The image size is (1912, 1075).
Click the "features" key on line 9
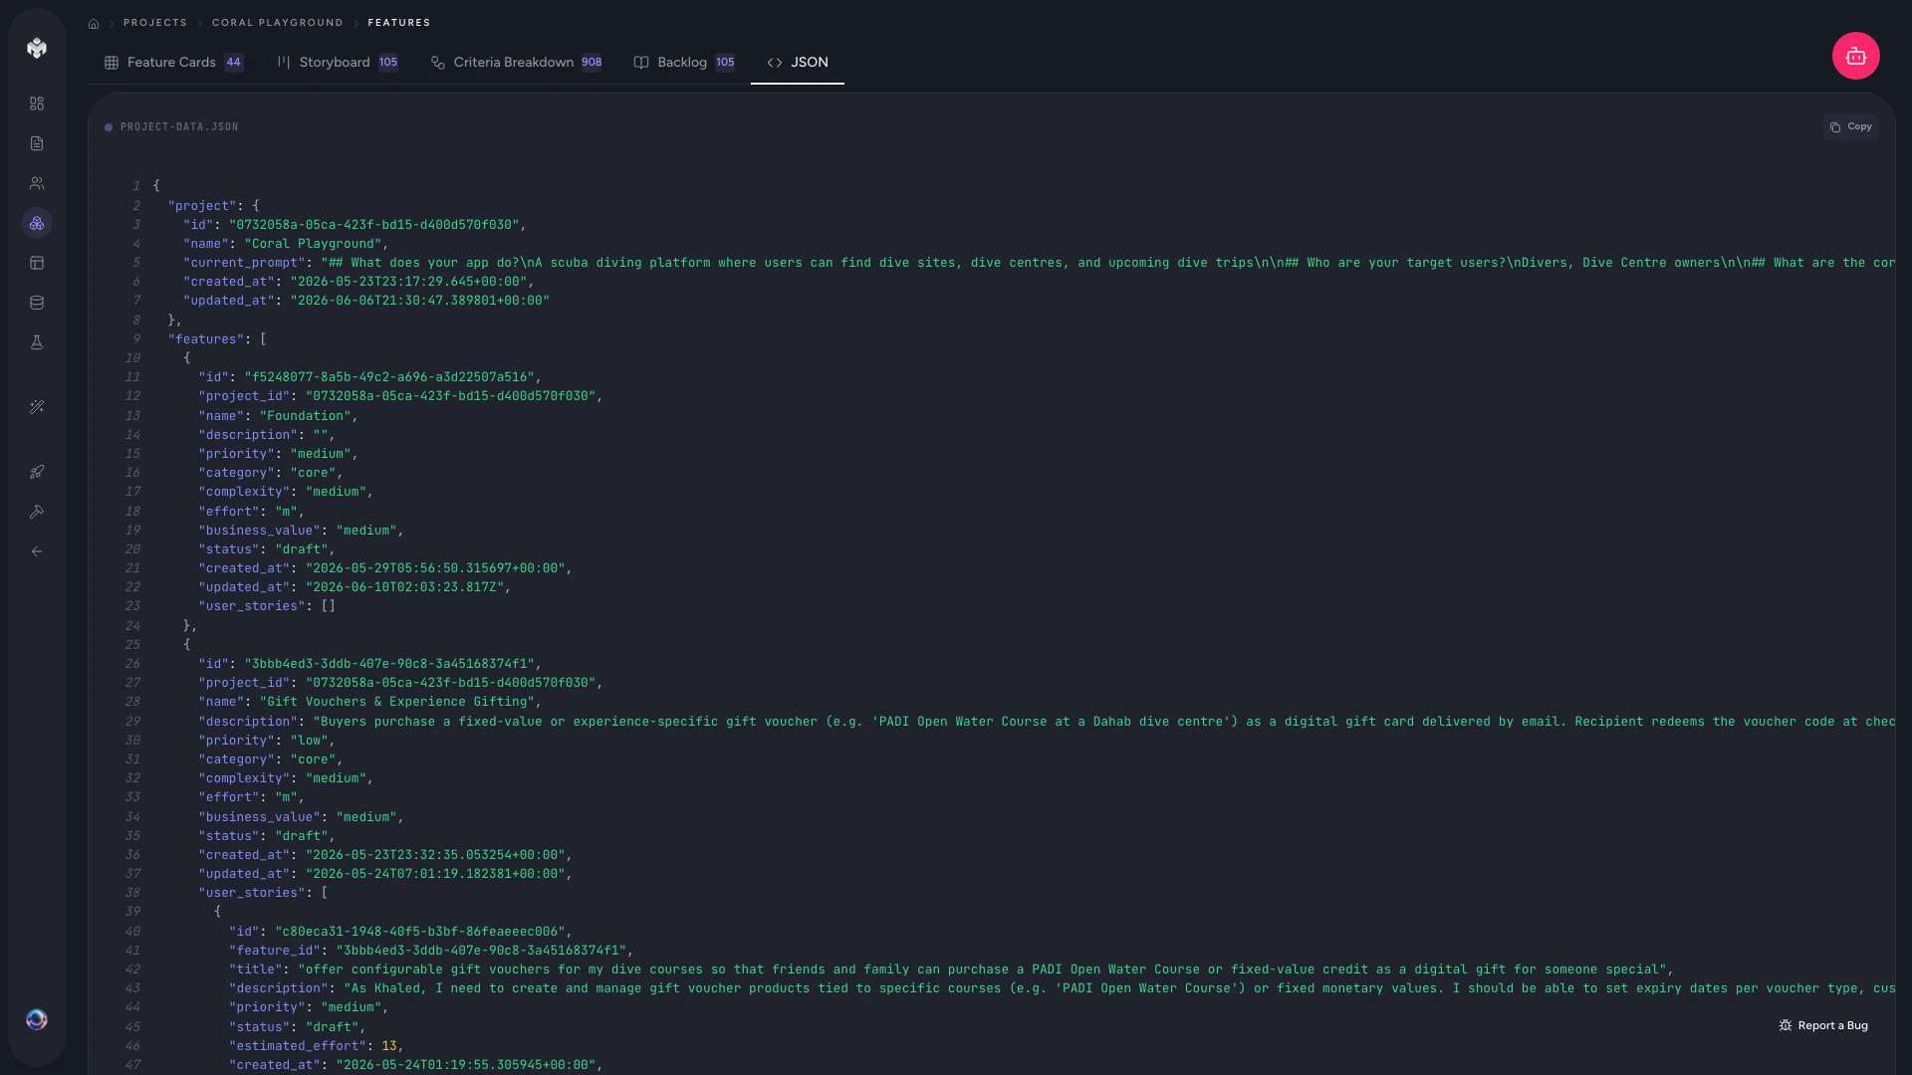click(x=205, y=339)
